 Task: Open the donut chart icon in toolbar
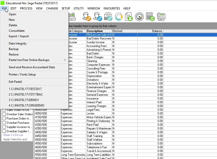point(119,17)
